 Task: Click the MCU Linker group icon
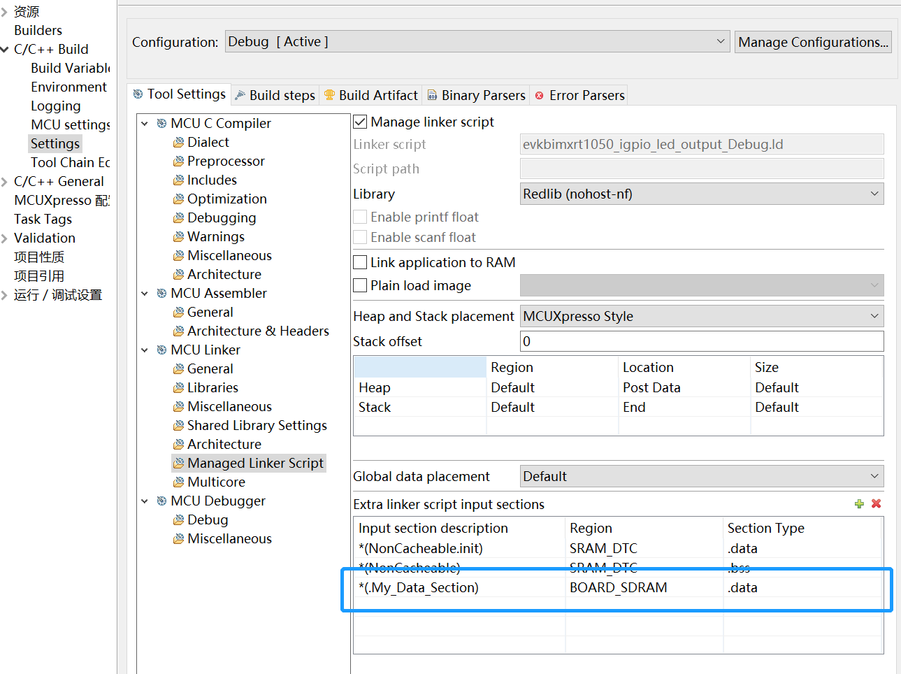161,350
